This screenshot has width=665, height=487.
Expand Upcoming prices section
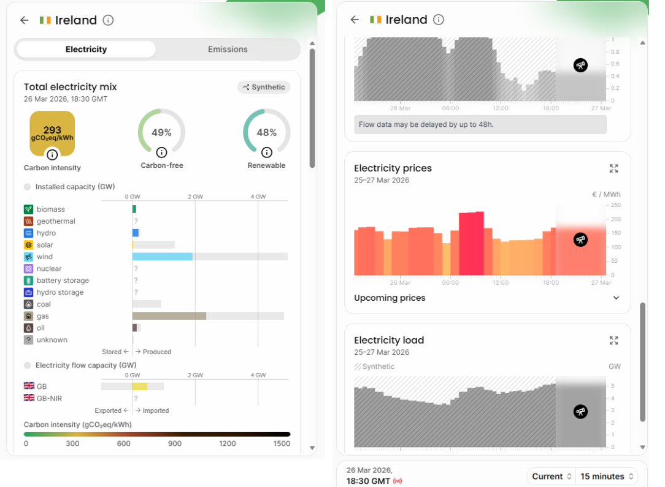coord(487,298)
